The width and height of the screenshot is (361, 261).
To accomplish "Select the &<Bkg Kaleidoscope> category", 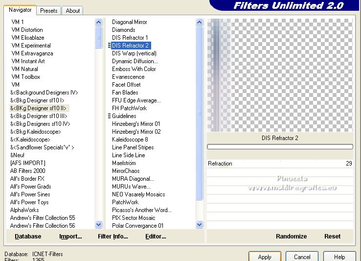I will [x=36, y=132].
